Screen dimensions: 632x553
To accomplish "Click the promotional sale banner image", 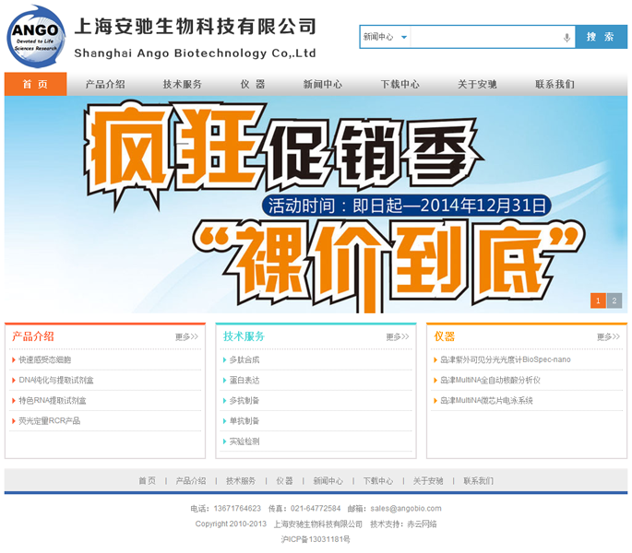I will [316, 205].
